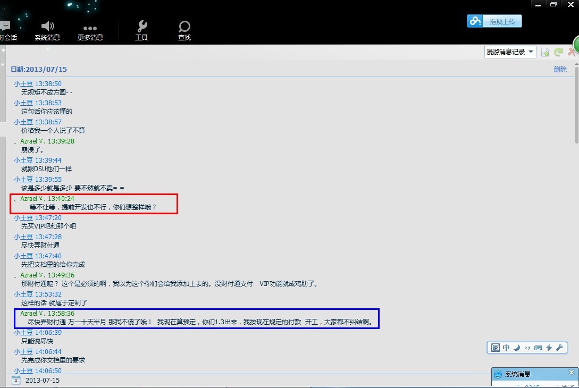Minimize the message manager window
Viewport: 579px width, 388px height.
click(539, 4)
